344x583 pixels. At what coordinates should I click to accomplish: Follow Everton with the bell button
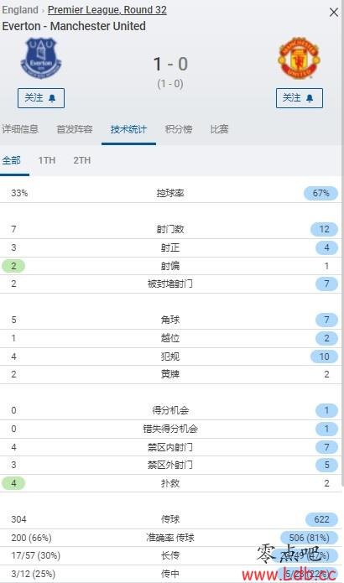point(41,98)
